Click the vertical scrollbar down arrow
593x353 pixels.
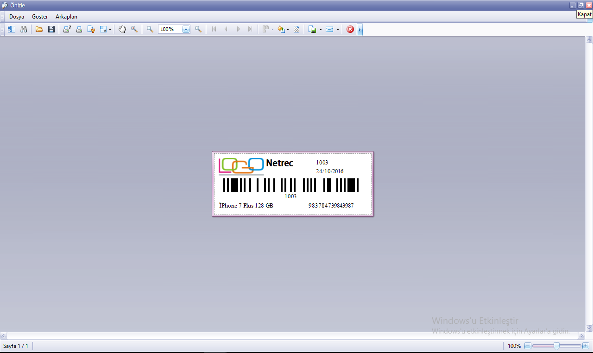point(589,328)
